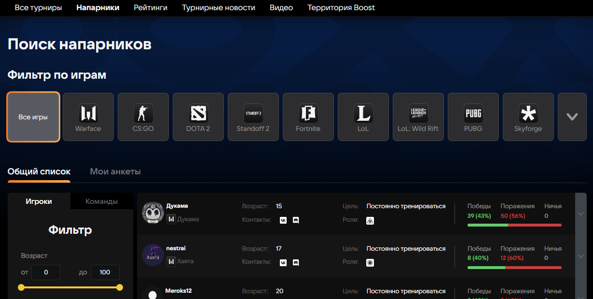Focus the age 'до' input field
This screenshot has width=593, height=299.
coord(105,272)
